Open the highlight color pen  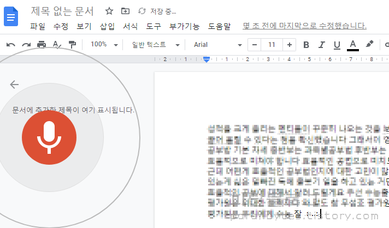(369, 44)
